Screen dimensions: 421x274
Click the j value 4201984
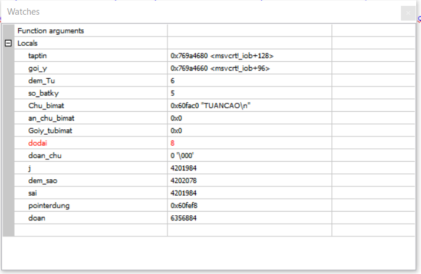click(183, 168)
